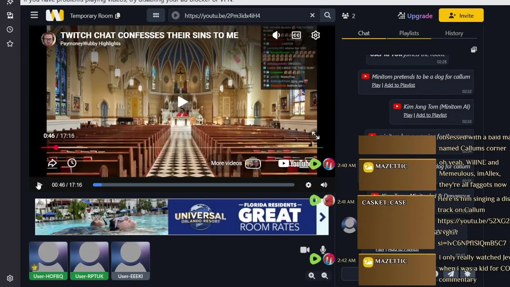
Task: Show the room members count
Action: [x=349, y=16]
